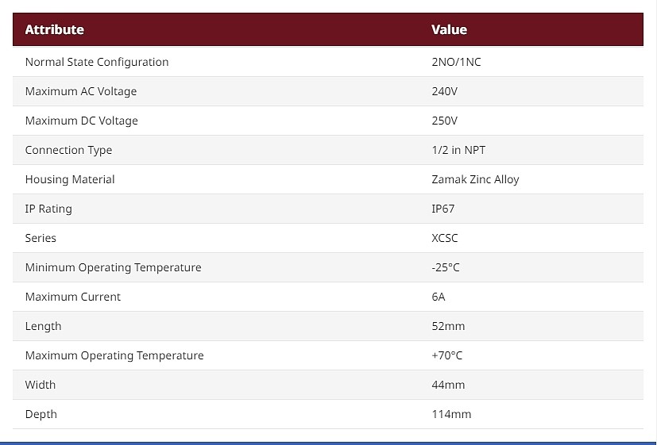Click the Value column header
Viewport: 657px width, 445px height.
tap(449, 29)
